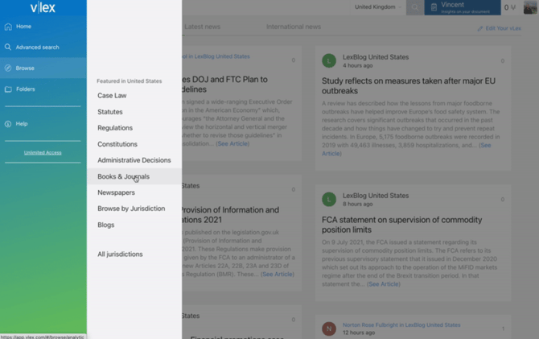Open See Article link for FCA commodity statement
The width and height of the screenshot is (539, 339).
tap(383, 284)
